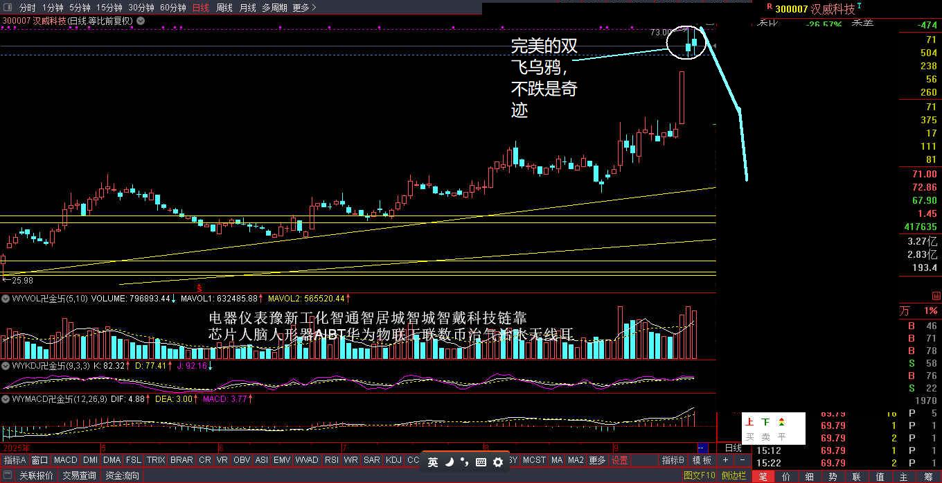
Task: Select the 值 value tab
Action: pyautogui.click(x=880, y=476)
